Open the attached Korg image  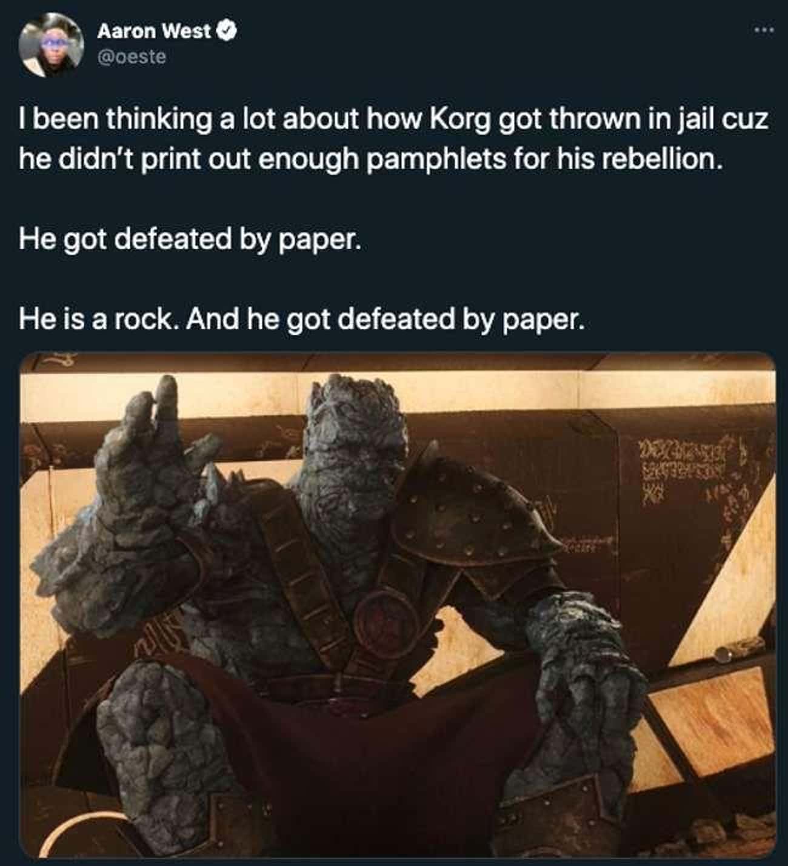(398, 604)
